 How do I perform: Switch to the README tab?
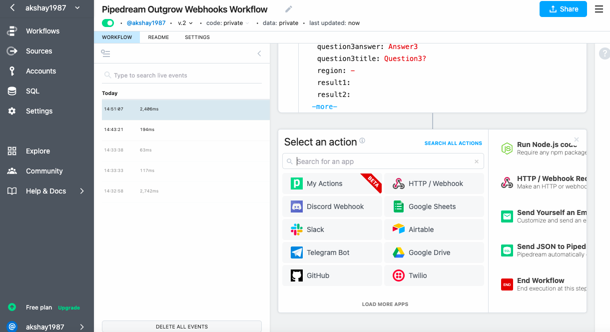pos(158,37)
